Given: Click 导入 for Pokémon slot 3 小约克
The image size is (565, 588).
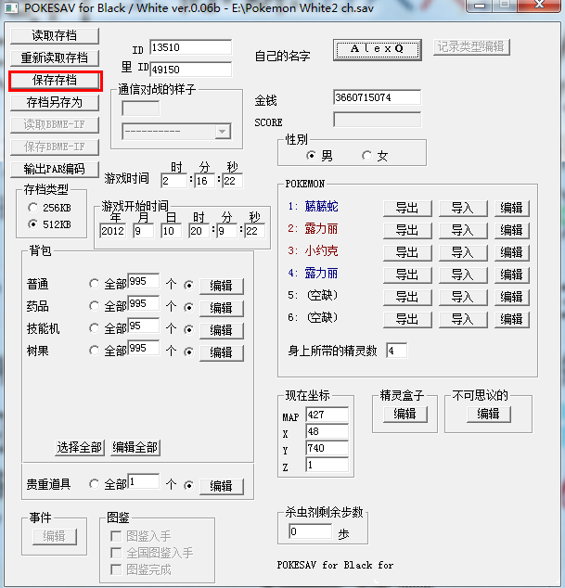Looking at the screenshot, I should click(x=462, y=252).
